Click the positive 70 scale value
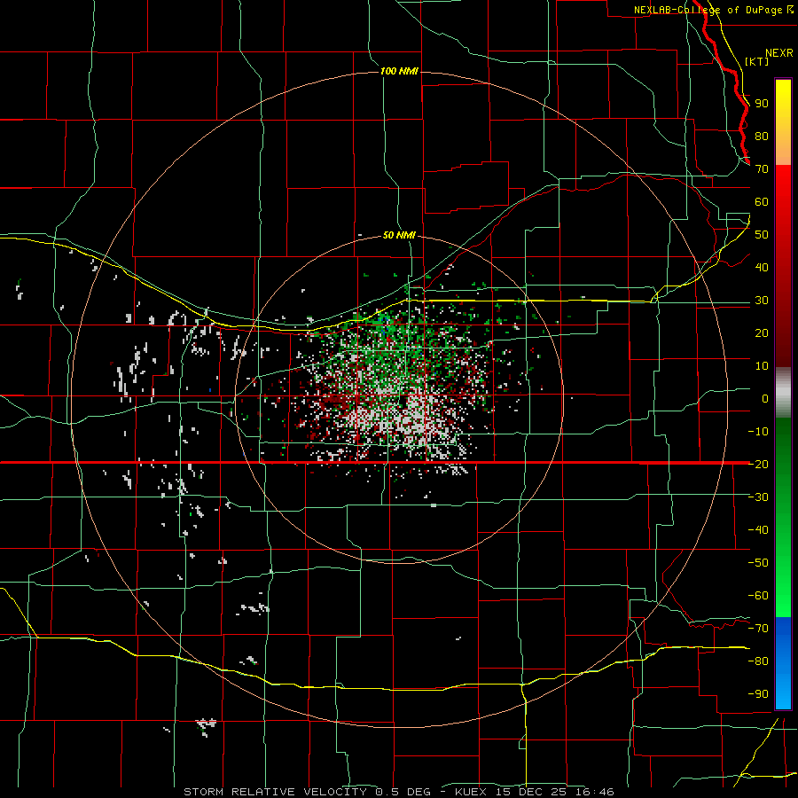The width and height of the screenshot is (798, 798). (x=762, y=169)
